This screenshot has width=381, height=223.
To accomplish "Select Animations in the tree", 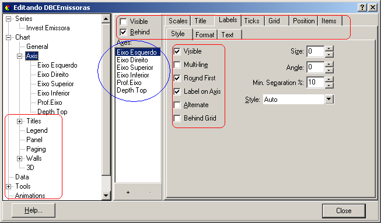I will tap(30, 196).
